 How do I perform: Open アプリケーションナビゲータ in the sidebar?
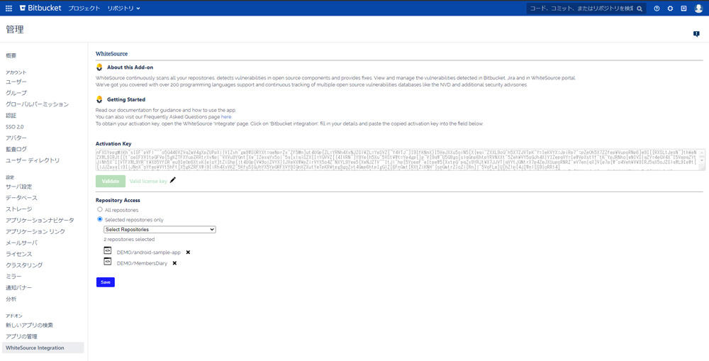(40, 221)
